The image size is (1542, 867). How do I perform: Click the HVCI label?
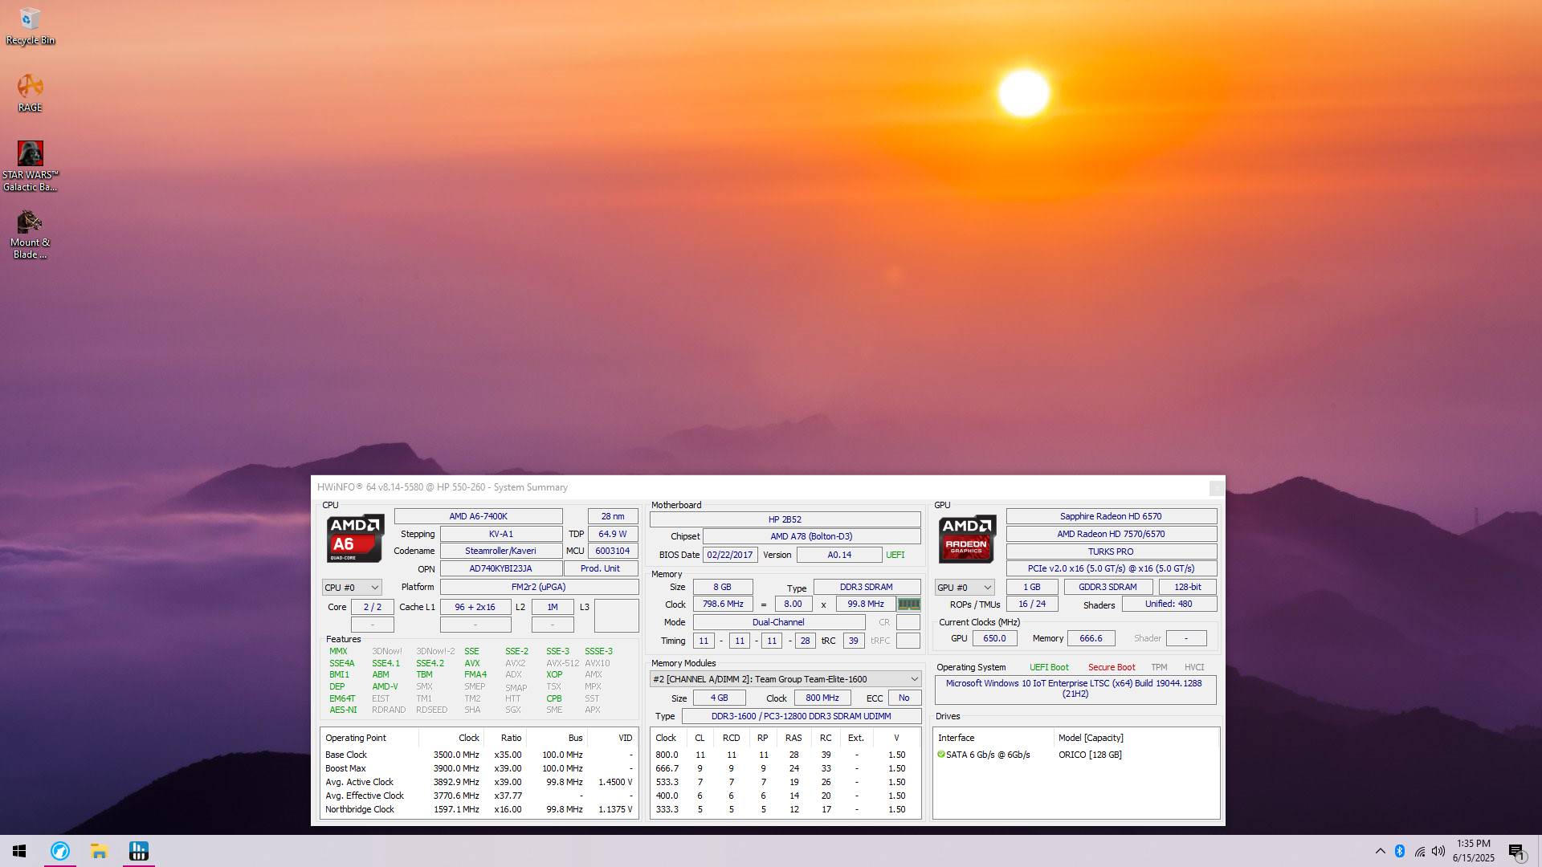pyautogui.click(x=1194, y=667)
